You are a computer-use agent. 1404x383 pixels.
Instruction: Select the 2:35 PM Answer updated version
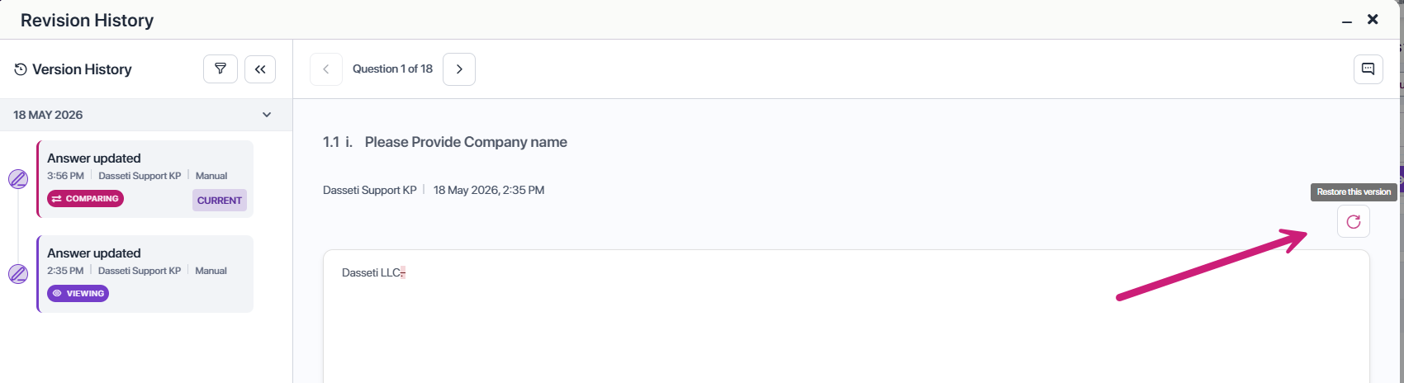[x=145, y=274]
